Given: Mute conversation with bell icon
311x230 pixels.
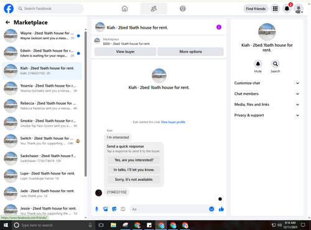Looking at the screenshot, I should point(258,64).
